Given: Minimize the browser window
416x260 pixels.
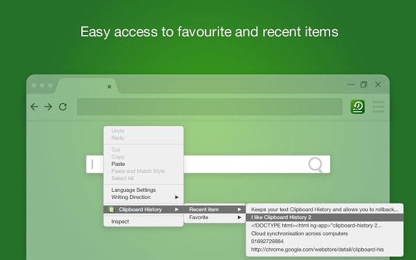Looking at the screenshot, I should (351, 84).
